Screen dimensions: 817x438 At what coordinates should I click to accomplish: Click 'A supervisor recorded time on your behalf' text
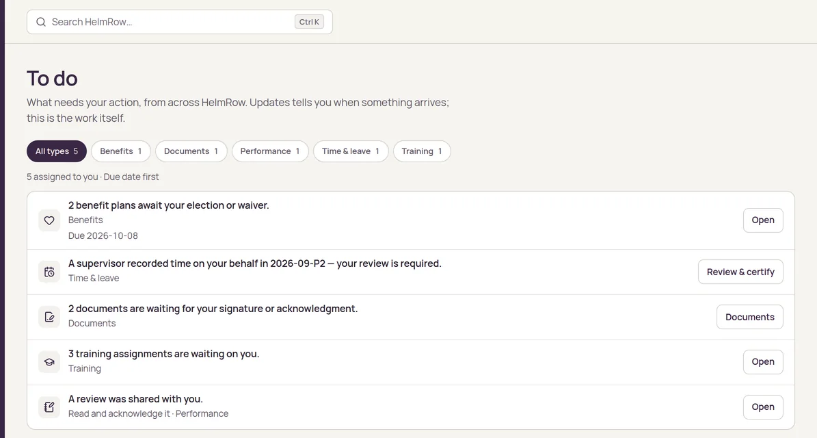255,263
